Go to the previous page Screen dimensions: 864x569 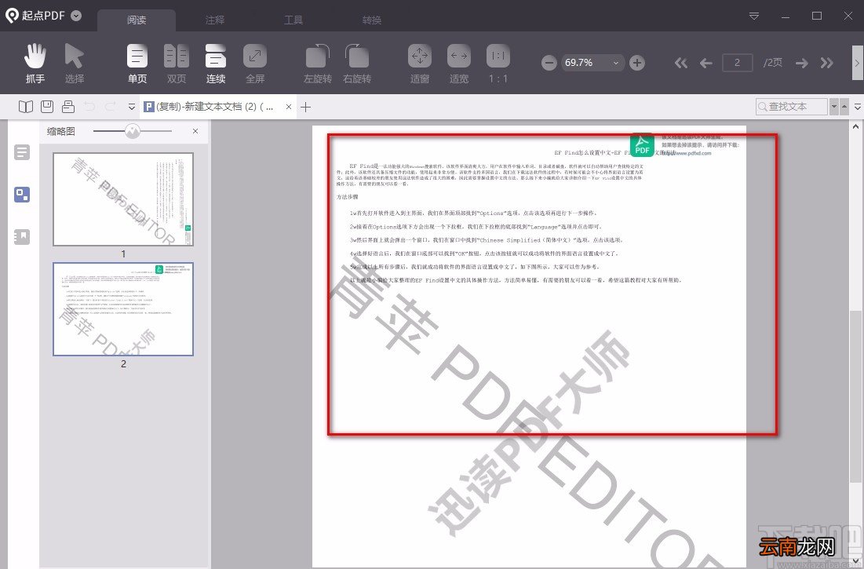point(705,63)
